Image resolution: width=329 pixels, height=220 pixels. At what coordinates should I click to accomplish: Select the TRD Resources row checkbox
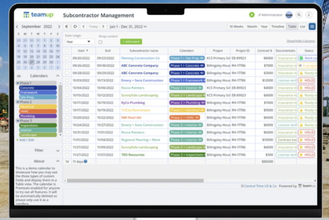point(67,155)
